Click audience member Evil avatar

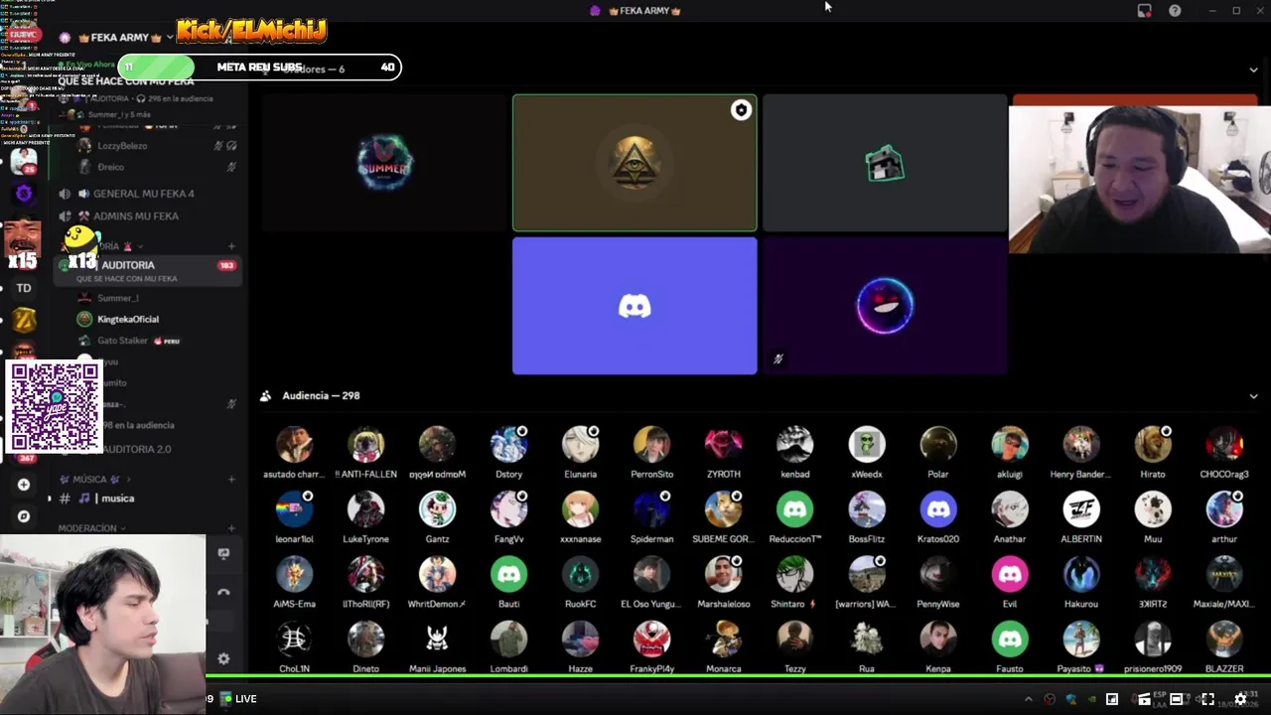tap(1009, 574)
